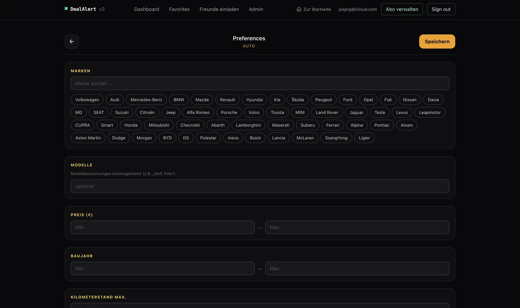Toggle the Audi brand chip
This screenshot has width=520, height=308.
115,100
